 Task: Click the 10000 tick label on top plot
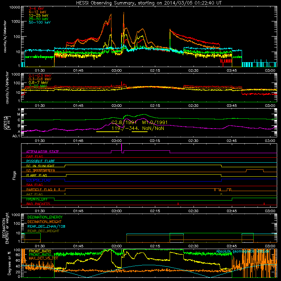coord(15,7)
